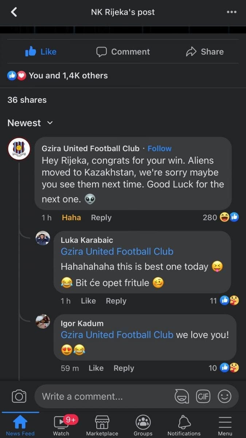The width and height of the screenshot is (246, 438).
Task: Tap the camera icon beside comment box
Action: coord(19,396)
